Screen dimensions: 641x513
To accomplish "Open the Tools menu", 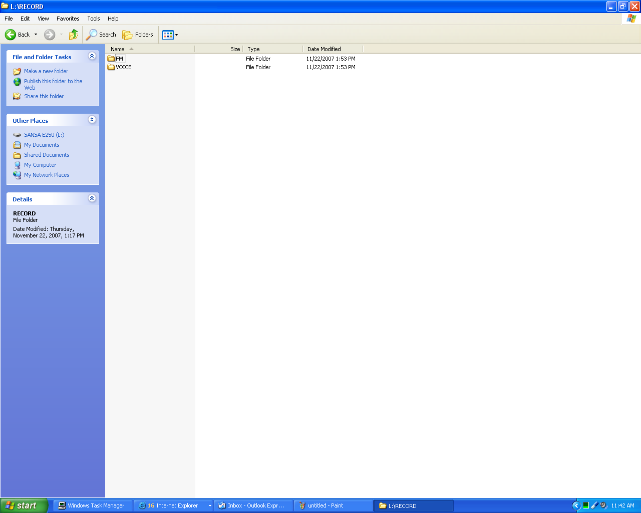I will click(x=94, y=19).
